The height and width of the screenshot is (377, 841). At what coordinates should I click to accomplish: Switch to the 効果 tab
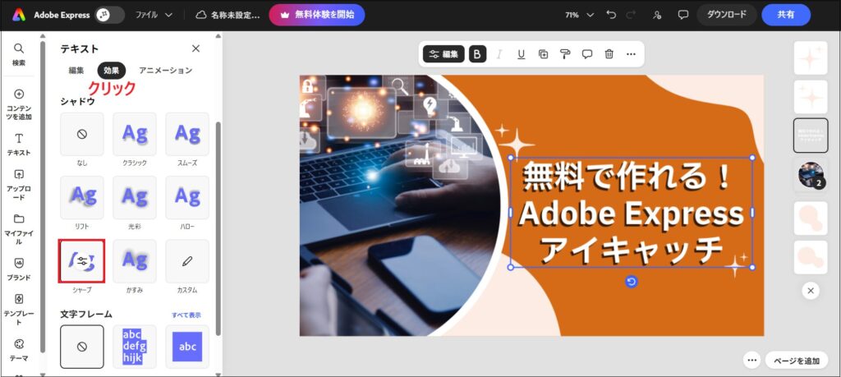coord(112,71)
